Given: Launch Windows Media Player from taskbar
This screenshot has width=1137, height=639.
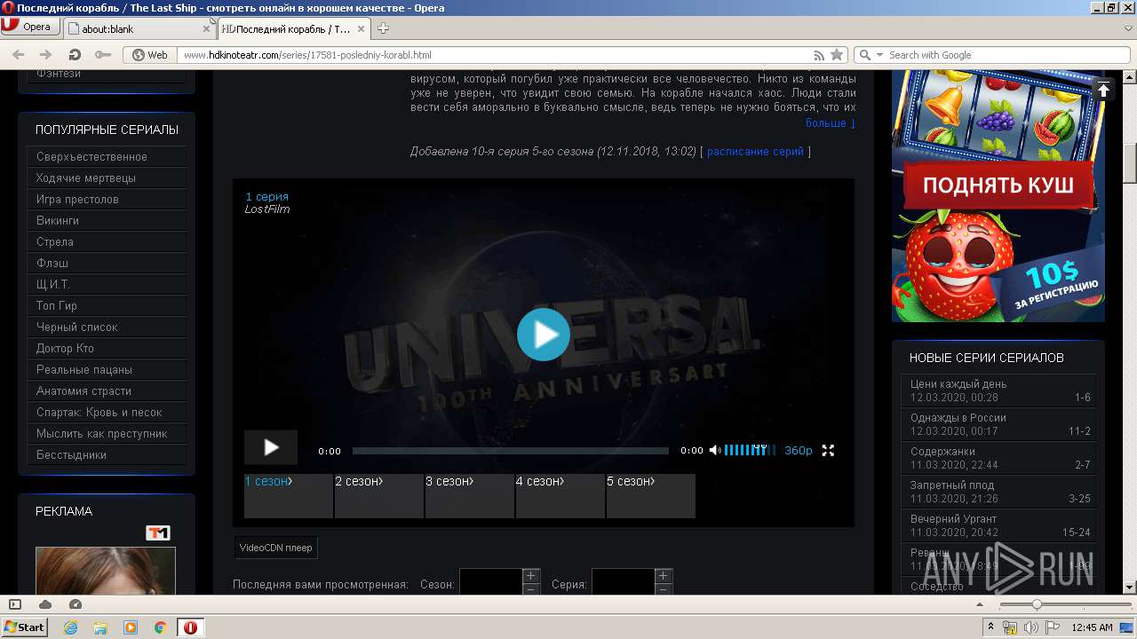Looking at the screenshot, I should (x=131, y=627).
